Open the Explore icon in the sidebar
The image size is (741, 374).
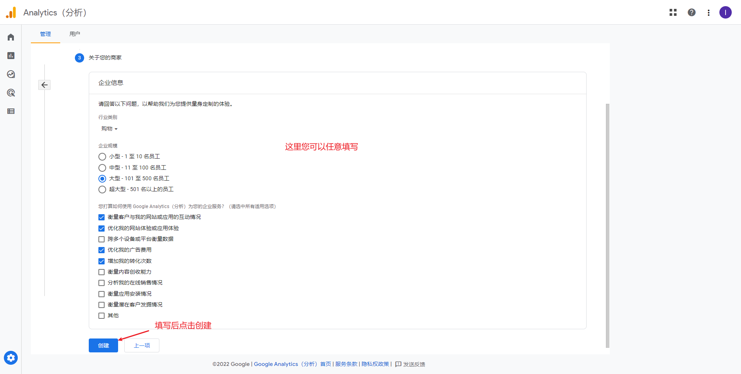click(11, 74)
